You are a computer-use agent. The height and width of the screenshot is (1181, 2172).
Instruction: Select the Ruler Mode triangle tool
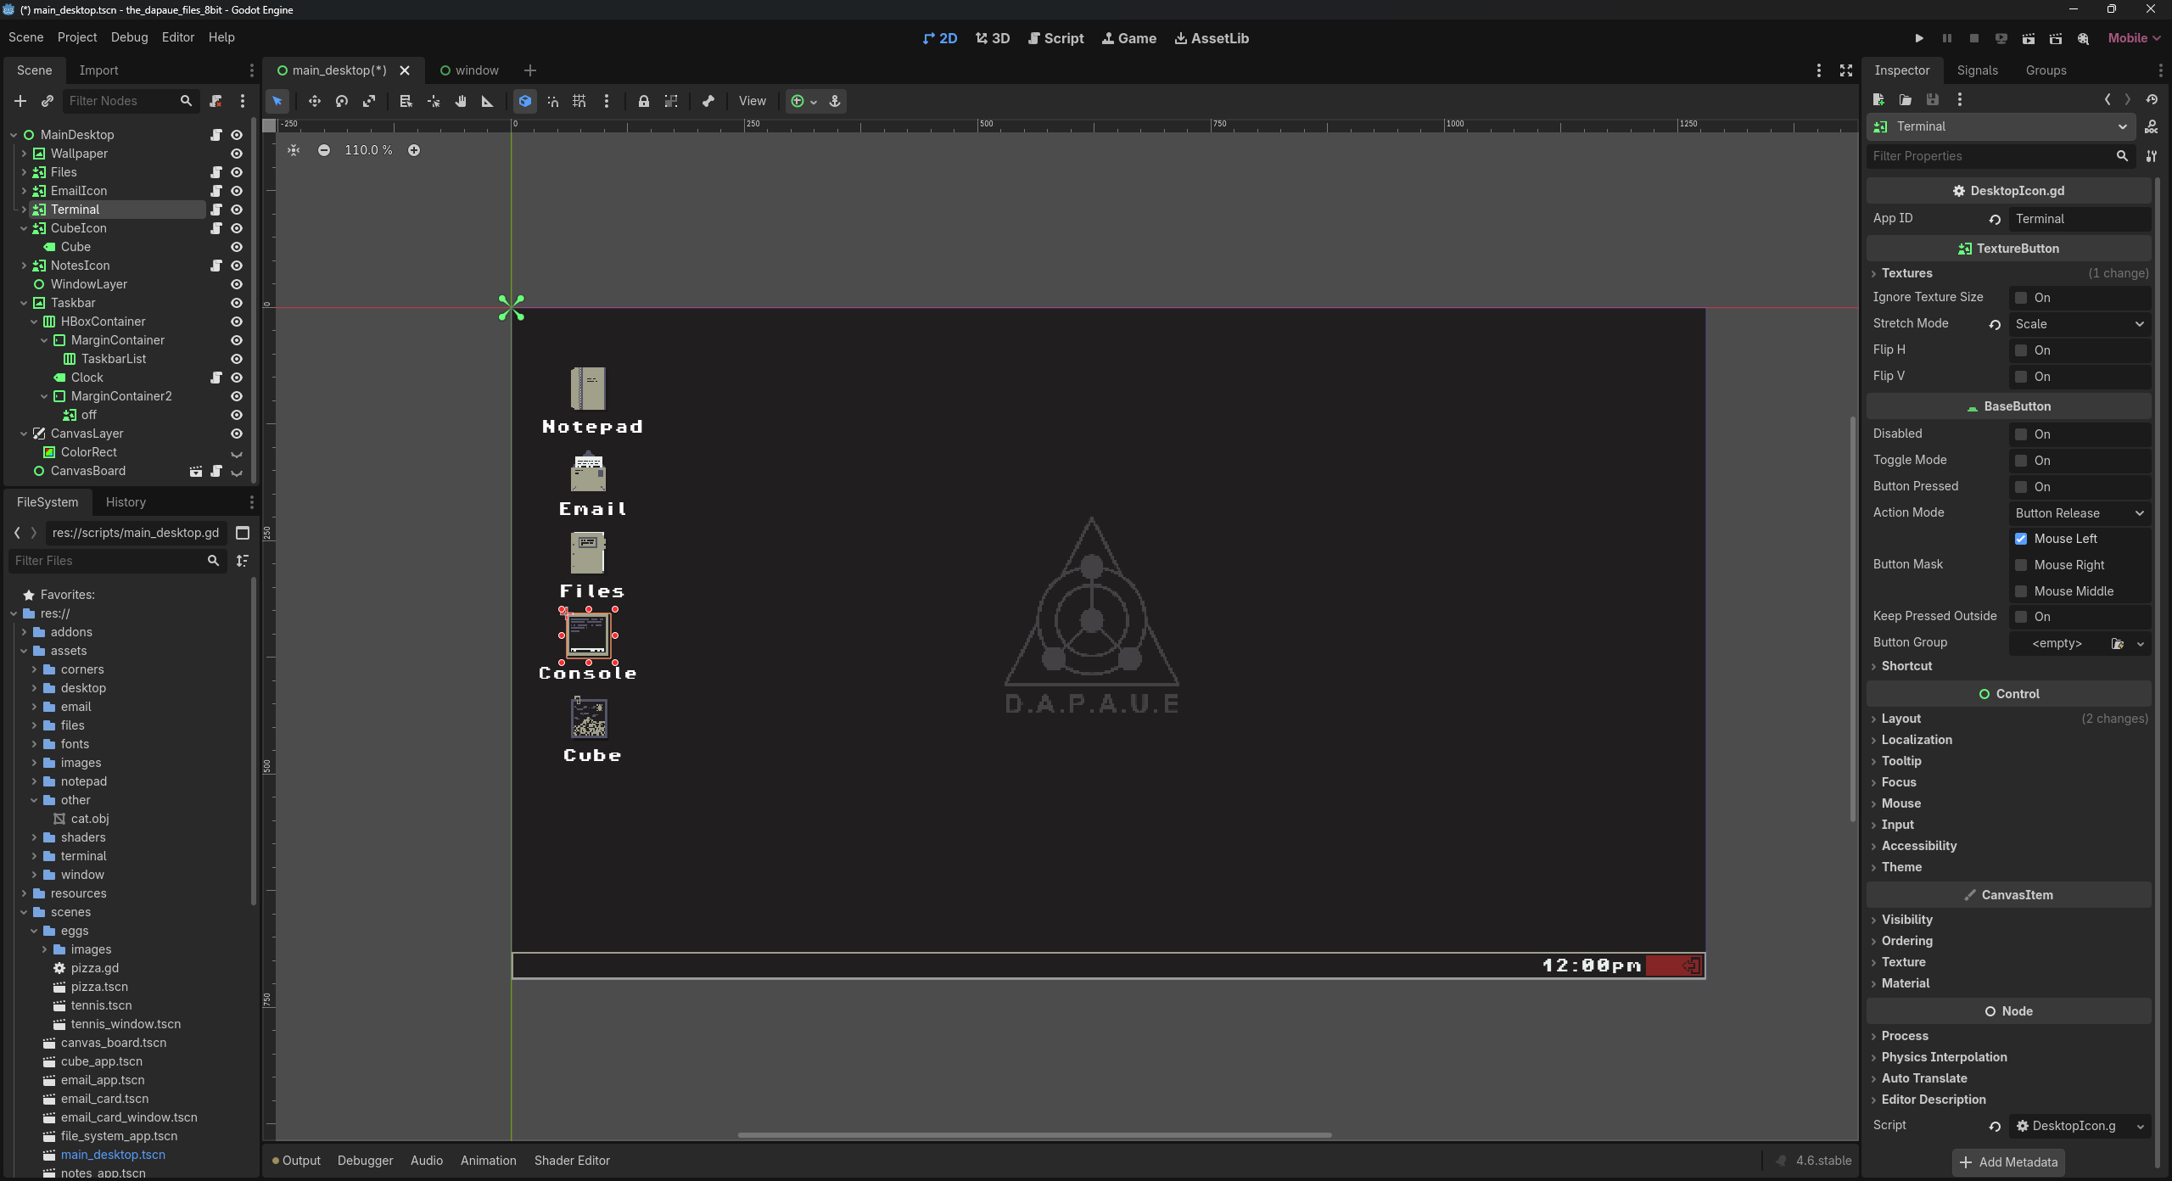pos(488,101)
